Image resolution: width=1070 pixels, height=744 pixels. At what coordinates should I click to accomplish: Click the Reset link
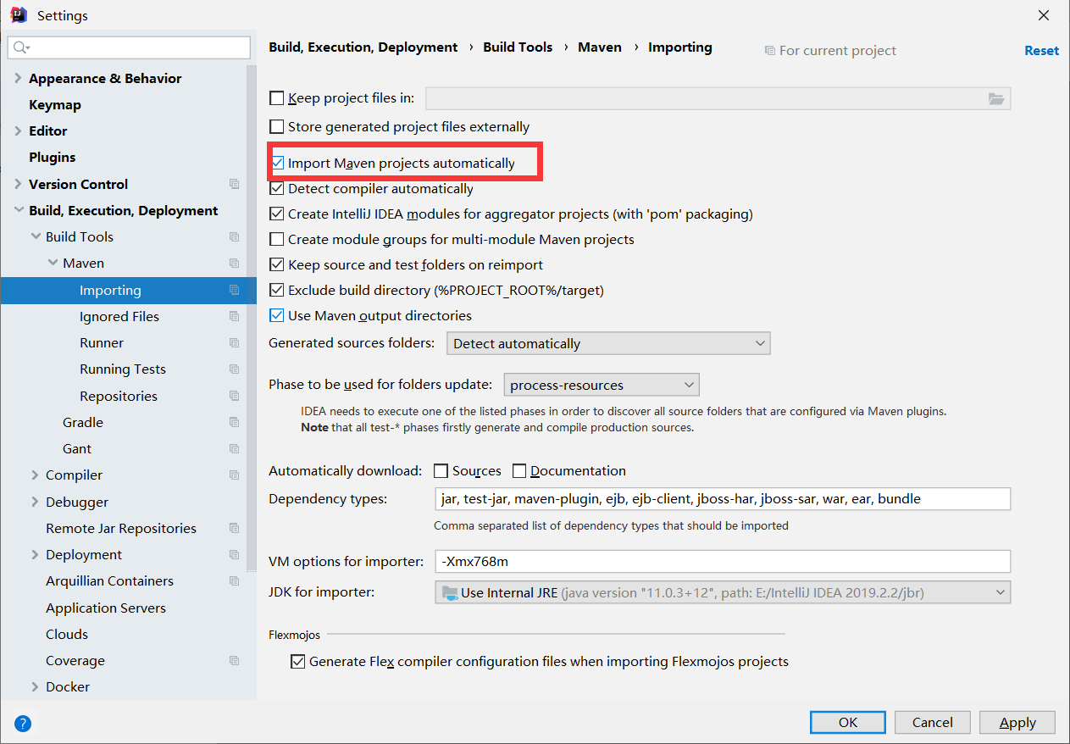[1041, 51]
